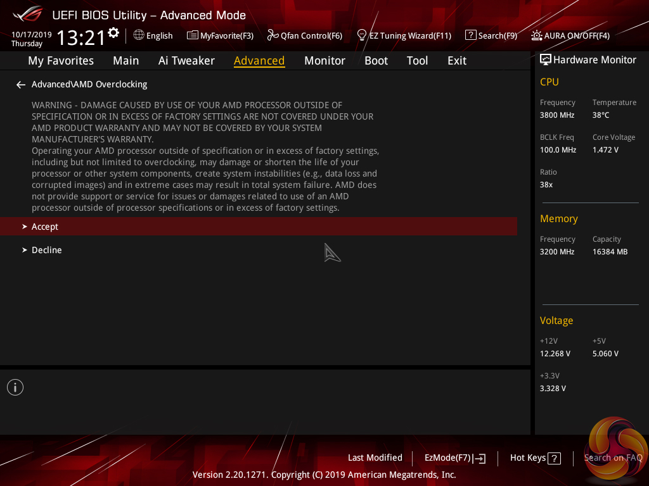Click CPU frequency value 3800 MHz
Viewport: 649px width, 486px height.
[x=557, y=115]
